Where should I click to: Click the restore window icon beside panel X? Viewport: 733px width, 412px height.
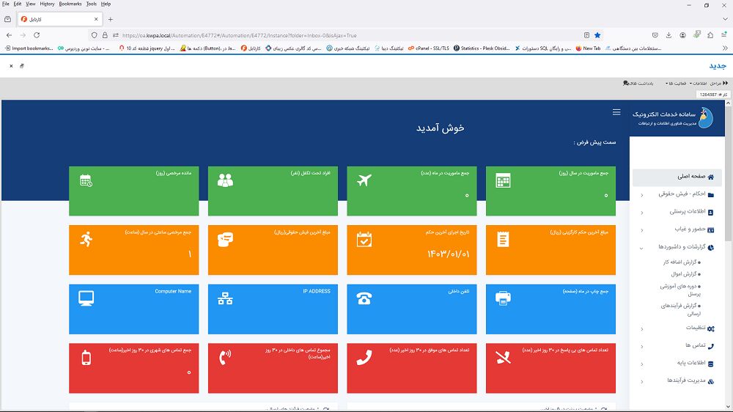pos(22,66)
